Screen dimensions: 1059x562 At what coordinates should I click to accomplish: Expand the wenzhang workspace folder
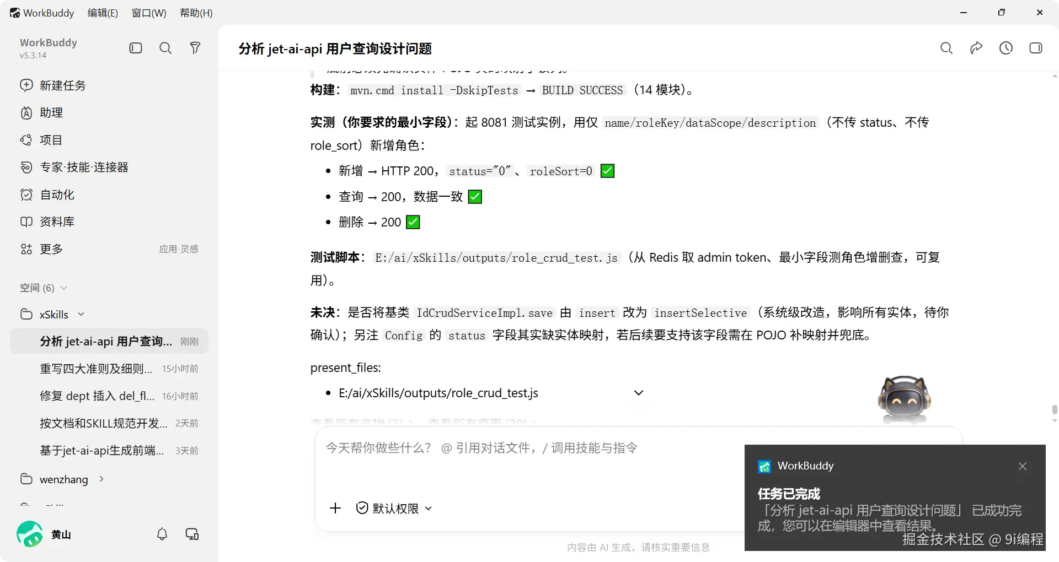(101, 479)
